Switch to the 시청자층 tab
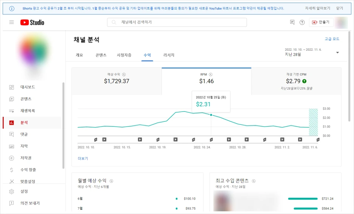Image resolution: width=354 pixels, height=214 pixels. (124, 55)
